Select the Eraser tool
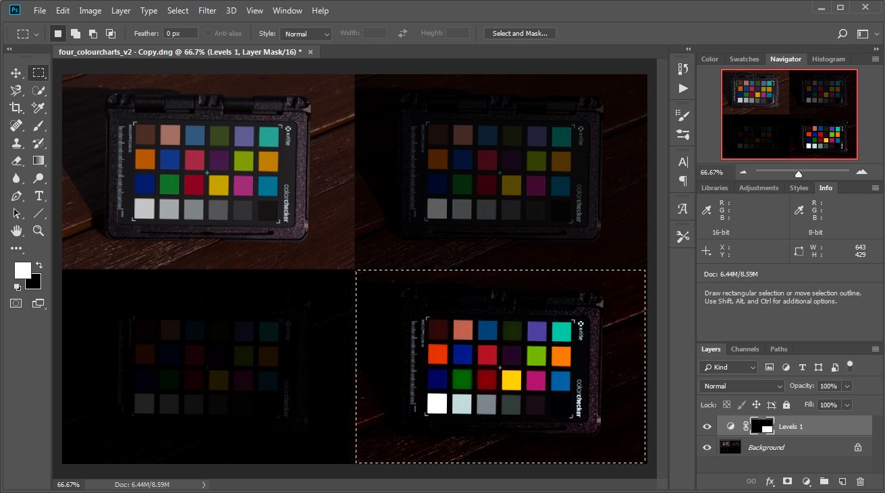The height and width of the screenshot is (493, 885). tap(17, 161)
